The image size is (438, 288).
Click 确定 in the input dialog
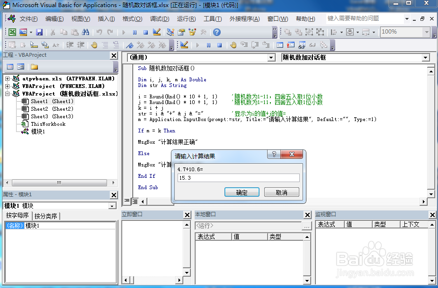pos(242,192)
